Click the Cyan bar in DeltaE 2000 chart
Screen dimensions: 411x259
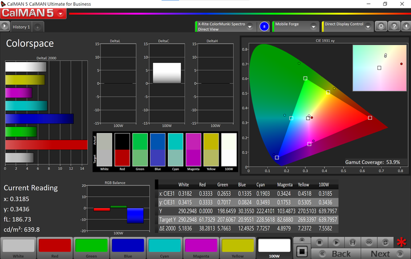[x=26, y=106]
